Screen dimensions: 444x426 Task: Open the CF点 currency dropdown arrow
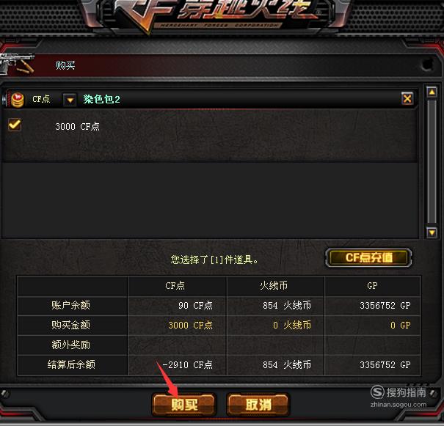[x=70, y=100]
